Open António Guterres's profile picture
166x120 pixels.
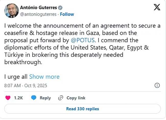[x=11, y=11]
